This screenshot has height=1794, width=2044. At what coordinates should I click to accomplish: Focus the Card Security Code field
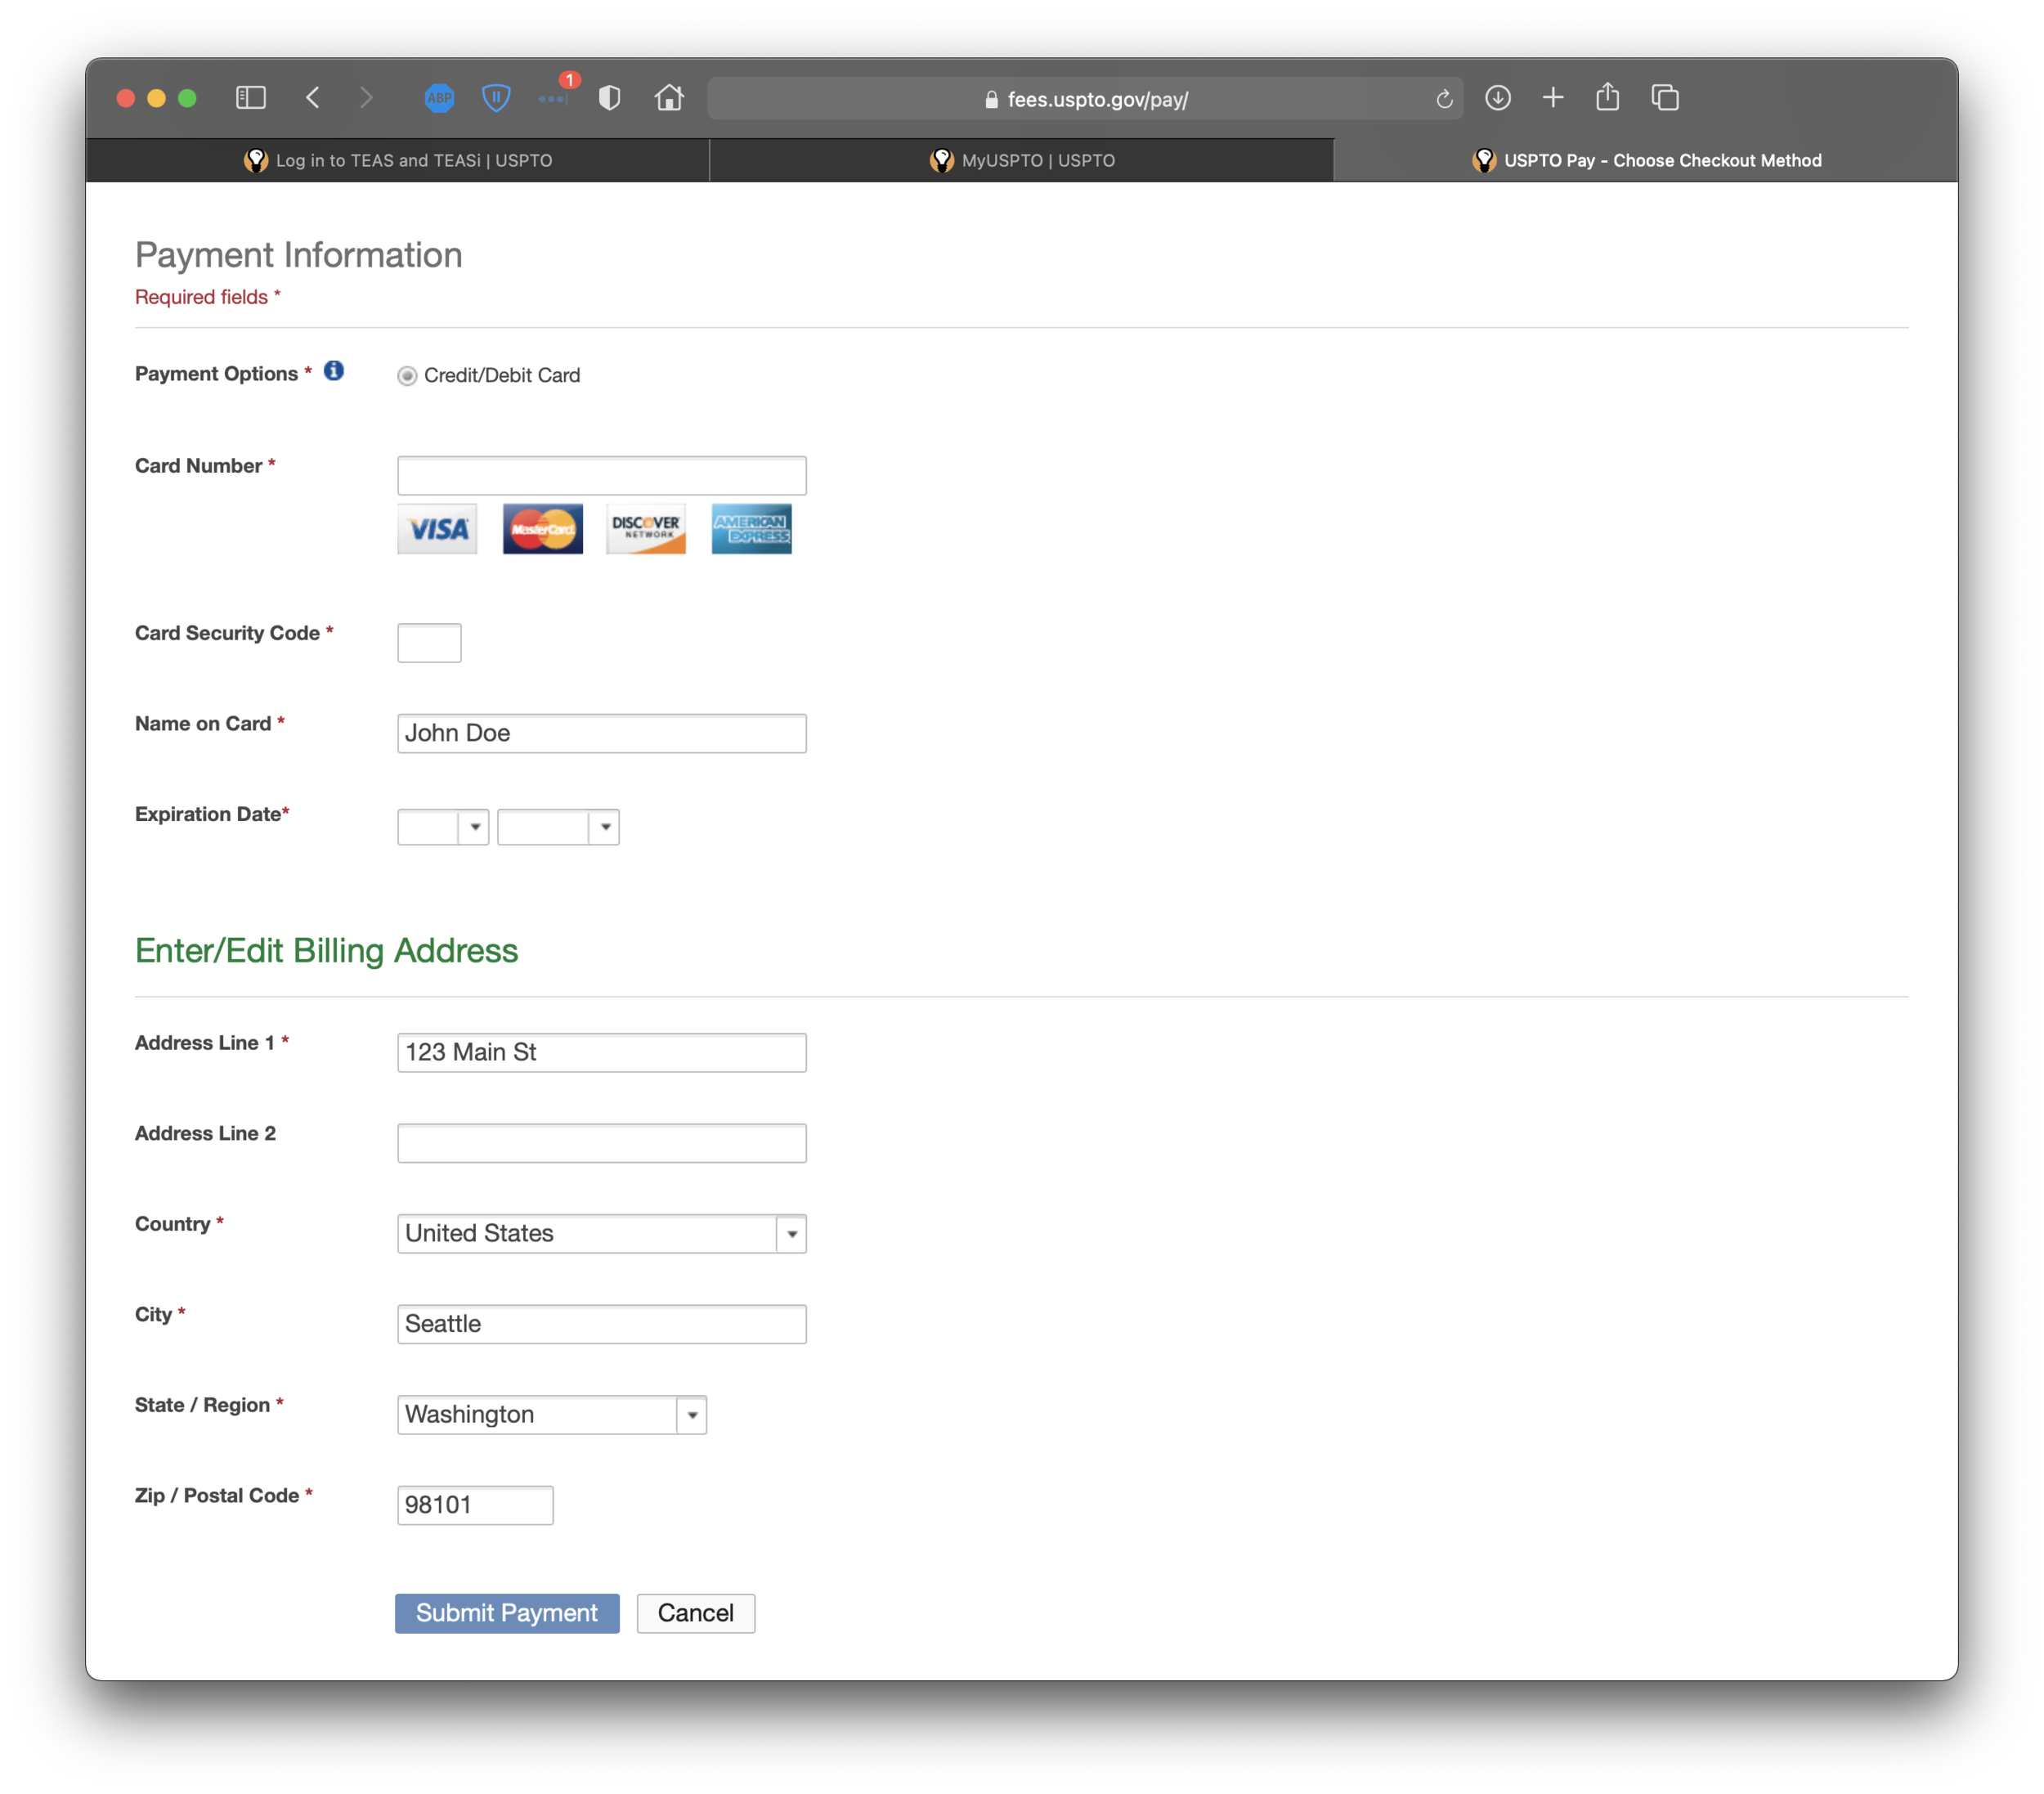click(430, 642)
